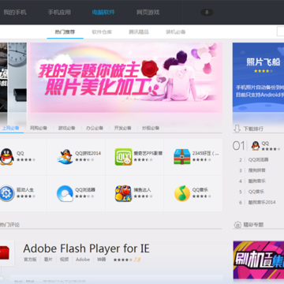The image size is (284, 284).
Task: Select the 热门推荐 sub-tab
Action: click(65, 32)
